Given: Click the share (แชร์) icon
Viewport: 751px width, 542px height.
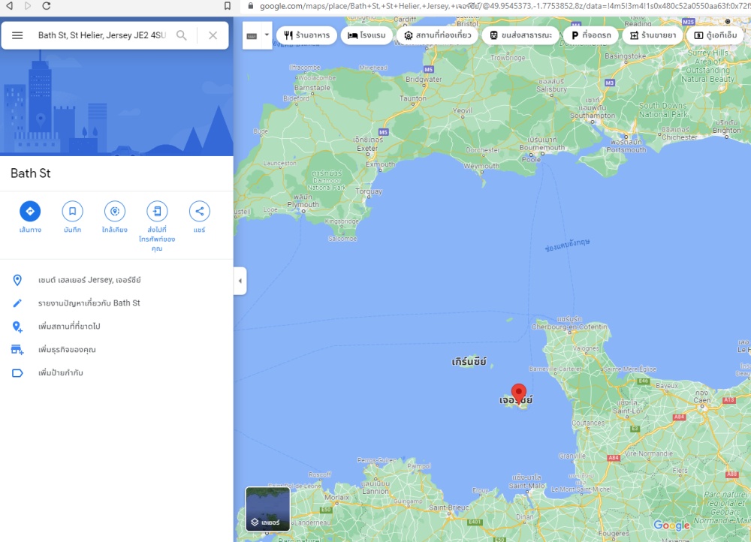Looking at the screenshot, I should pyautogui.click(x=199, y=211).
